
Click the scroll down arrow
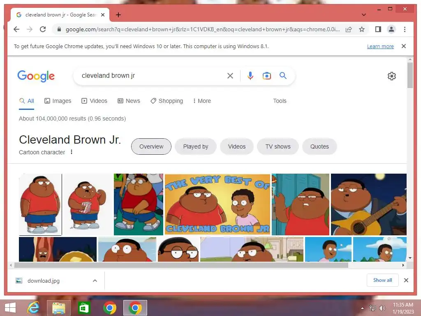[410, 258]
